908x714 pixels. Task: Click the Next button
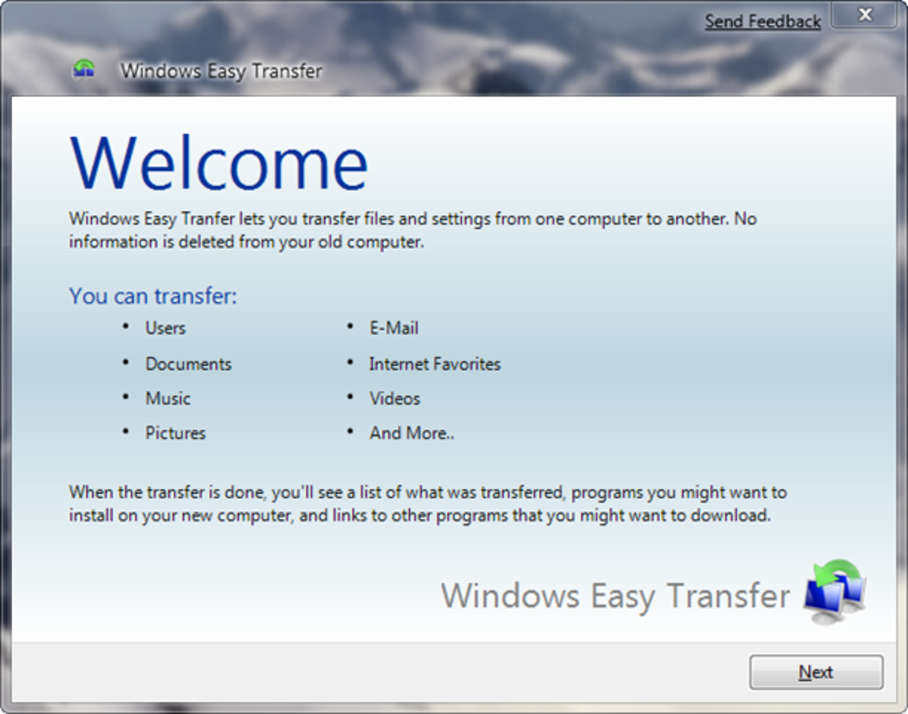point(816,671)
